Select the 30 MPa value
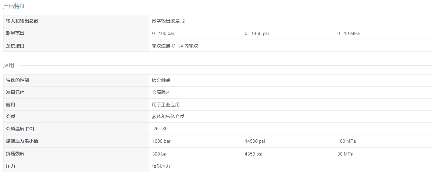The width and height of the screenshot is (435, 175). [x=345, y=154]
